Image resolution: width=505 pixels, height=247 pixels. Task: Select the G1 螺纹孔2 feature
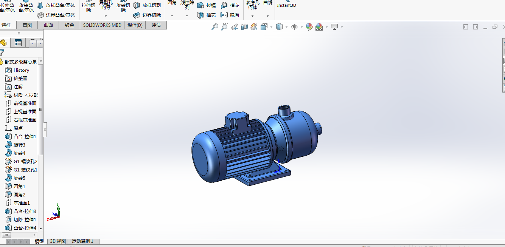pyautogui.click(x=21, y=162)
